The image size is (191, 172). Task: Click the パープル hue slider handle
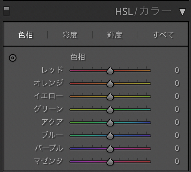click(x=110, y=149)
